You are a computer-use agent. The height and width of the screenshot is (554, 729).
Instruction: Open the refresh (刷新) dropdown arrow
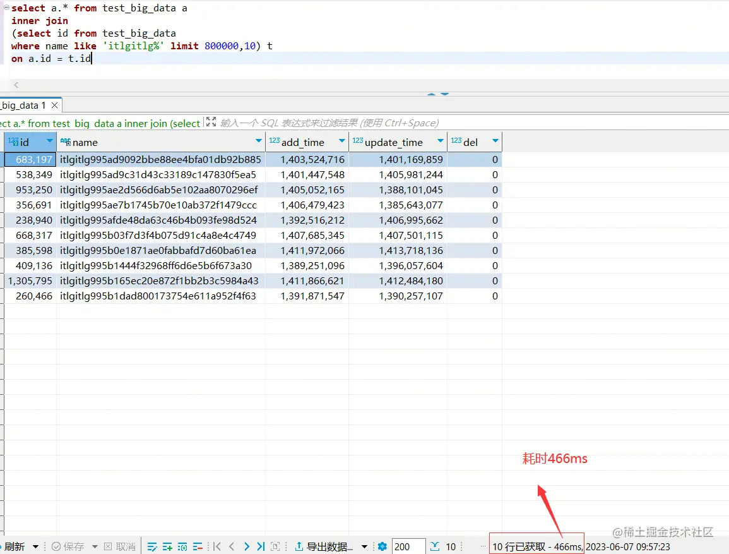tap(35, 546)
